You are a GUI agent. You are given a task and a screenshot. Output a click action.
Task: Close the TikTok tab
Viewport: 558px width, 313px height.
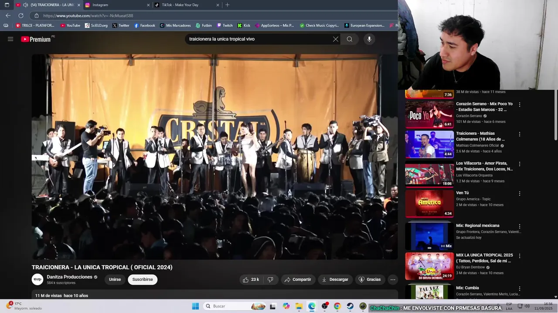218,5
